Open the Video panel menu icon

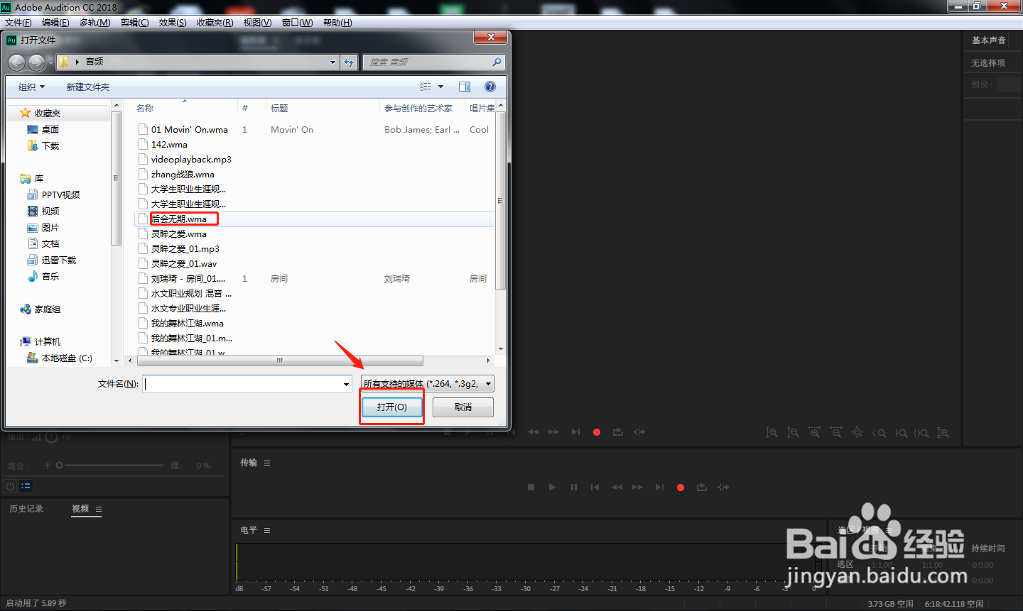coord(99,510)
